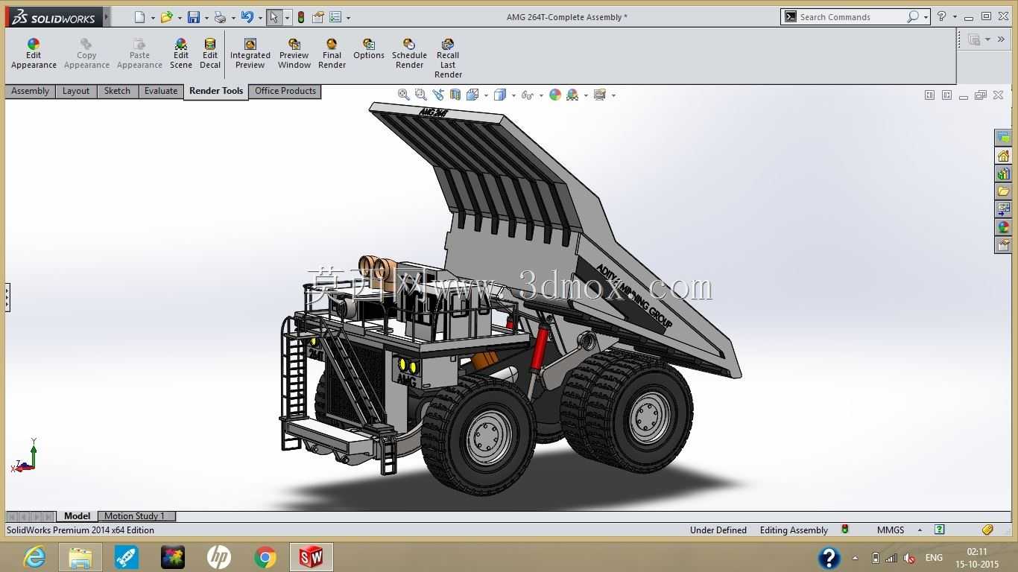Edit Appearance from the heads-up view toolbar
Screen dimensions: 1018x572
coord(555,95)
